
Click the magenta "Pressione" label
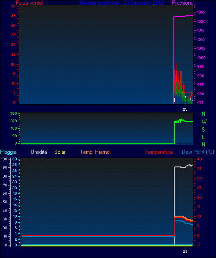tap(183, 3)
